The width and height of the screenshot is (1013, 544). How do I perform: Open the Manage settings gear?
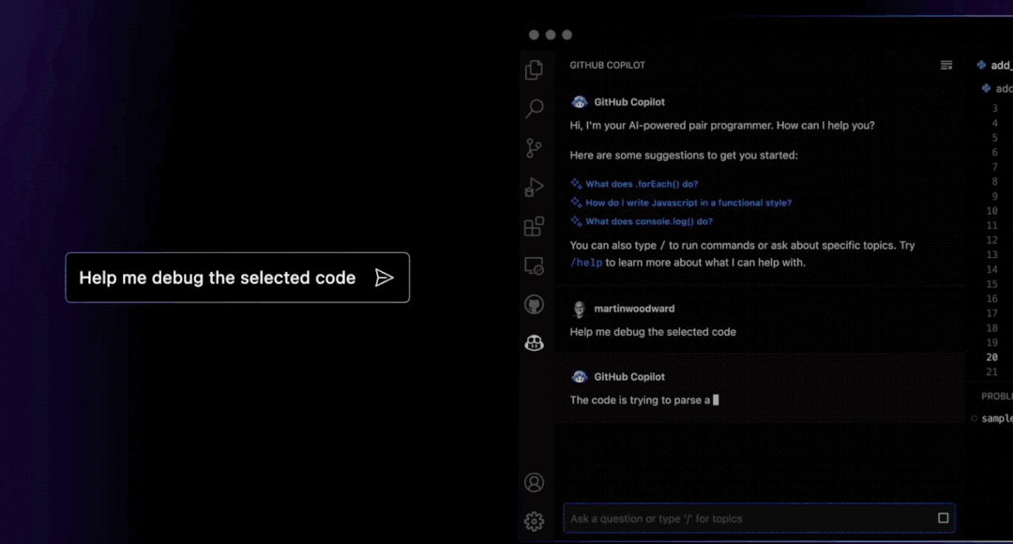535,521
